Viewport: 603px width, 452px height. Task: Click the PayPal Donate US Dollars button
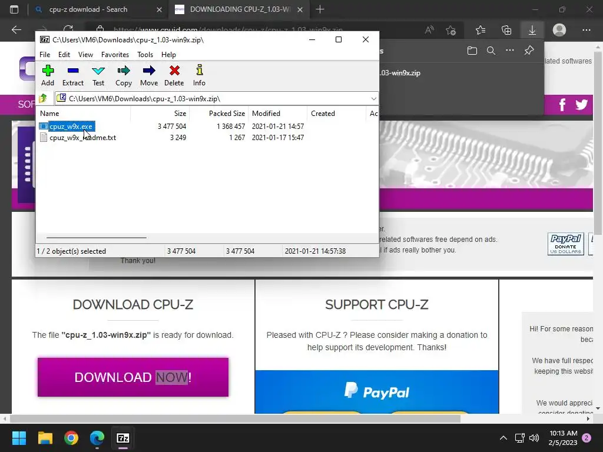[x=566, y=244]
